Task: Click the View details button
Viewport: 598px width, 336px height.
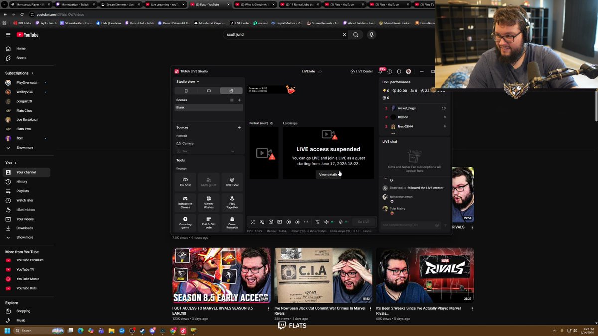Action: 328,175
